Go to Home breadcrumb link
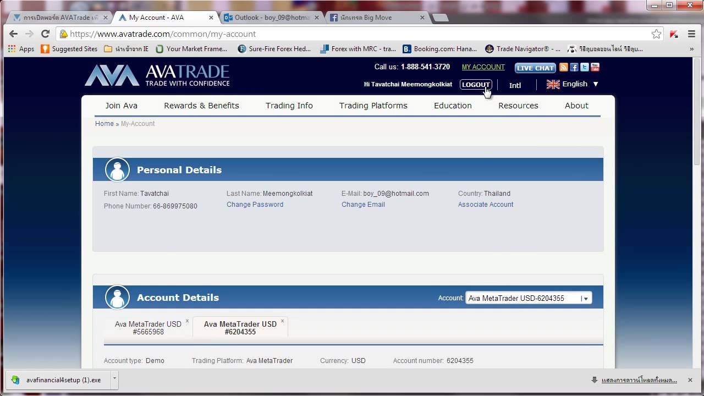The width and height of the screenshot is (704, 396). (104, 124)
